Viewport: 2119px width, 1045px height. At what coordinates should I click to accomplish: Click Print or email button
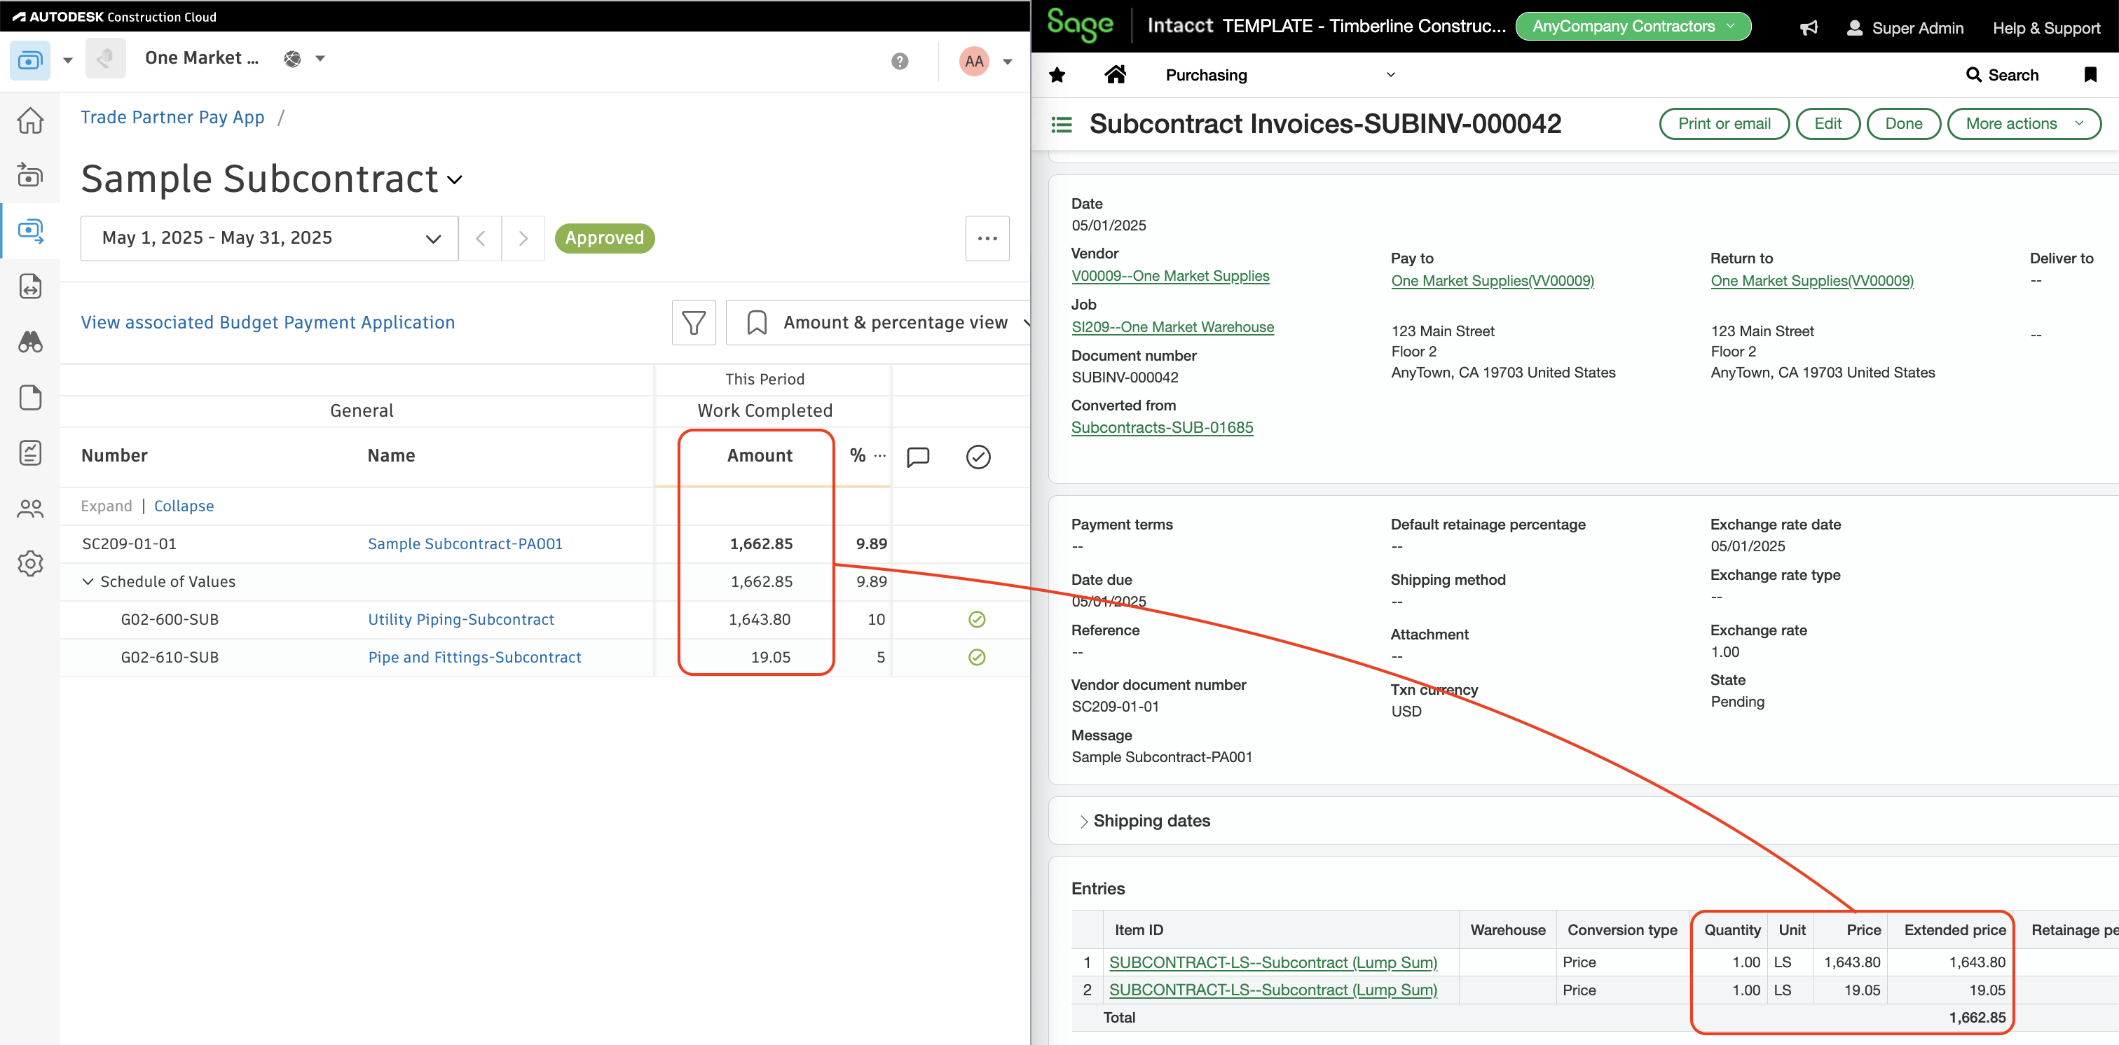tap(1724, 123)
